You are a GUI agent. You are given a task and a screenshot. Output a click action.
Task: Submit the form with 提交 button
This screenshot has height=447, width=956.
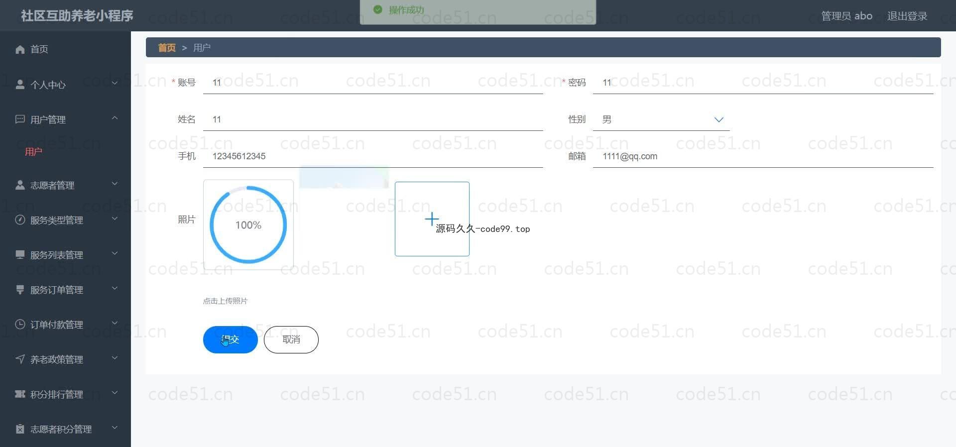click(x=230, y=339)
